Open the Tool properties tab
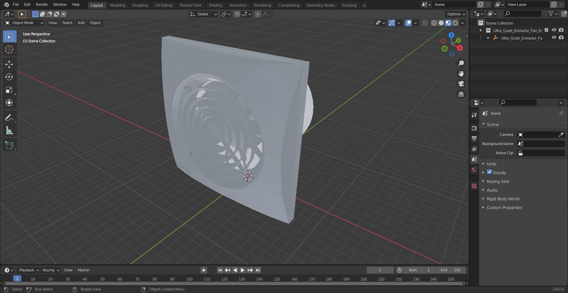Screen dimensions: 568x293 [x=474, y=115]
